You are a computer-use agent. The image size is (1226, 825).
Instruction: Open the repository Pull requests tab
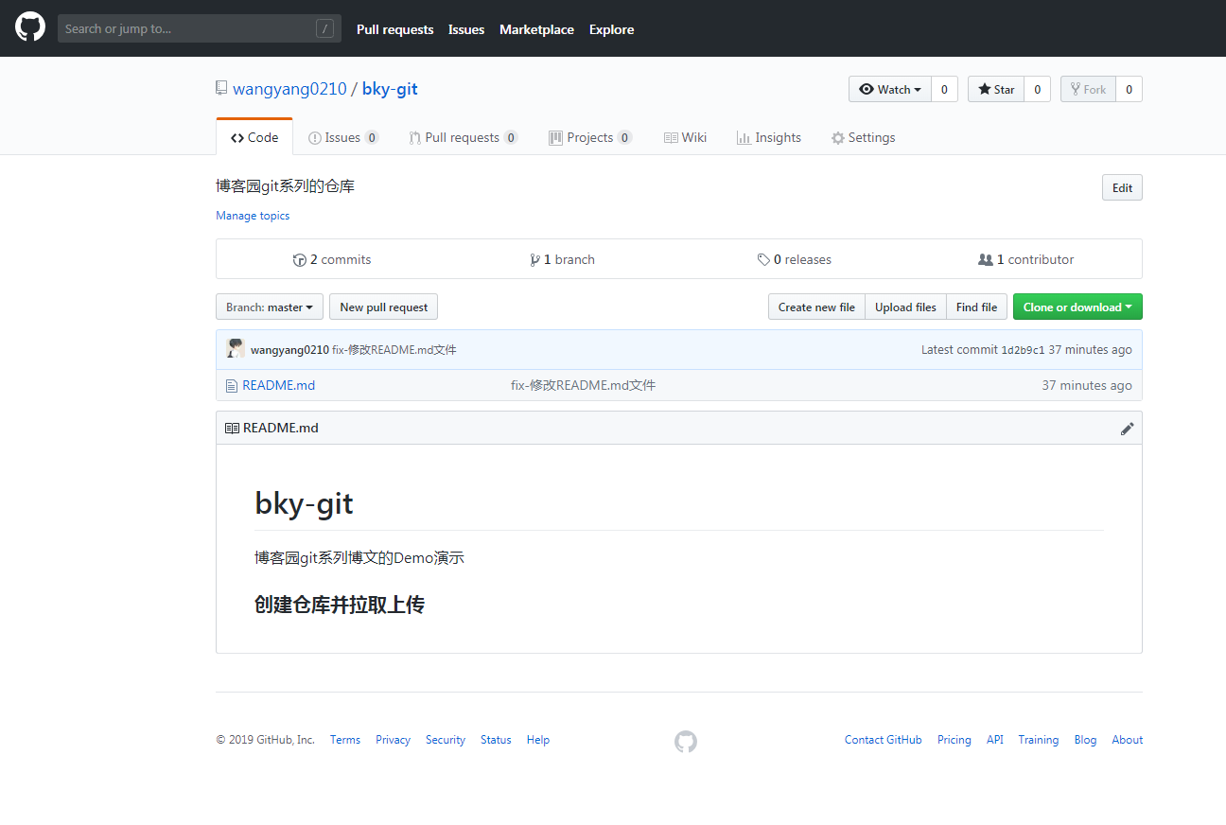464,137
